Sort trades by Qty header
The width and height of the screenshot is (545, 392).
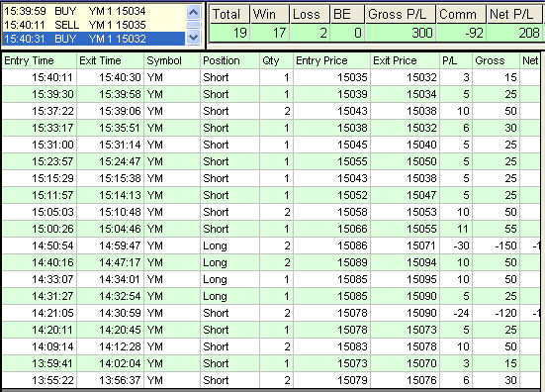coord(276,60)
